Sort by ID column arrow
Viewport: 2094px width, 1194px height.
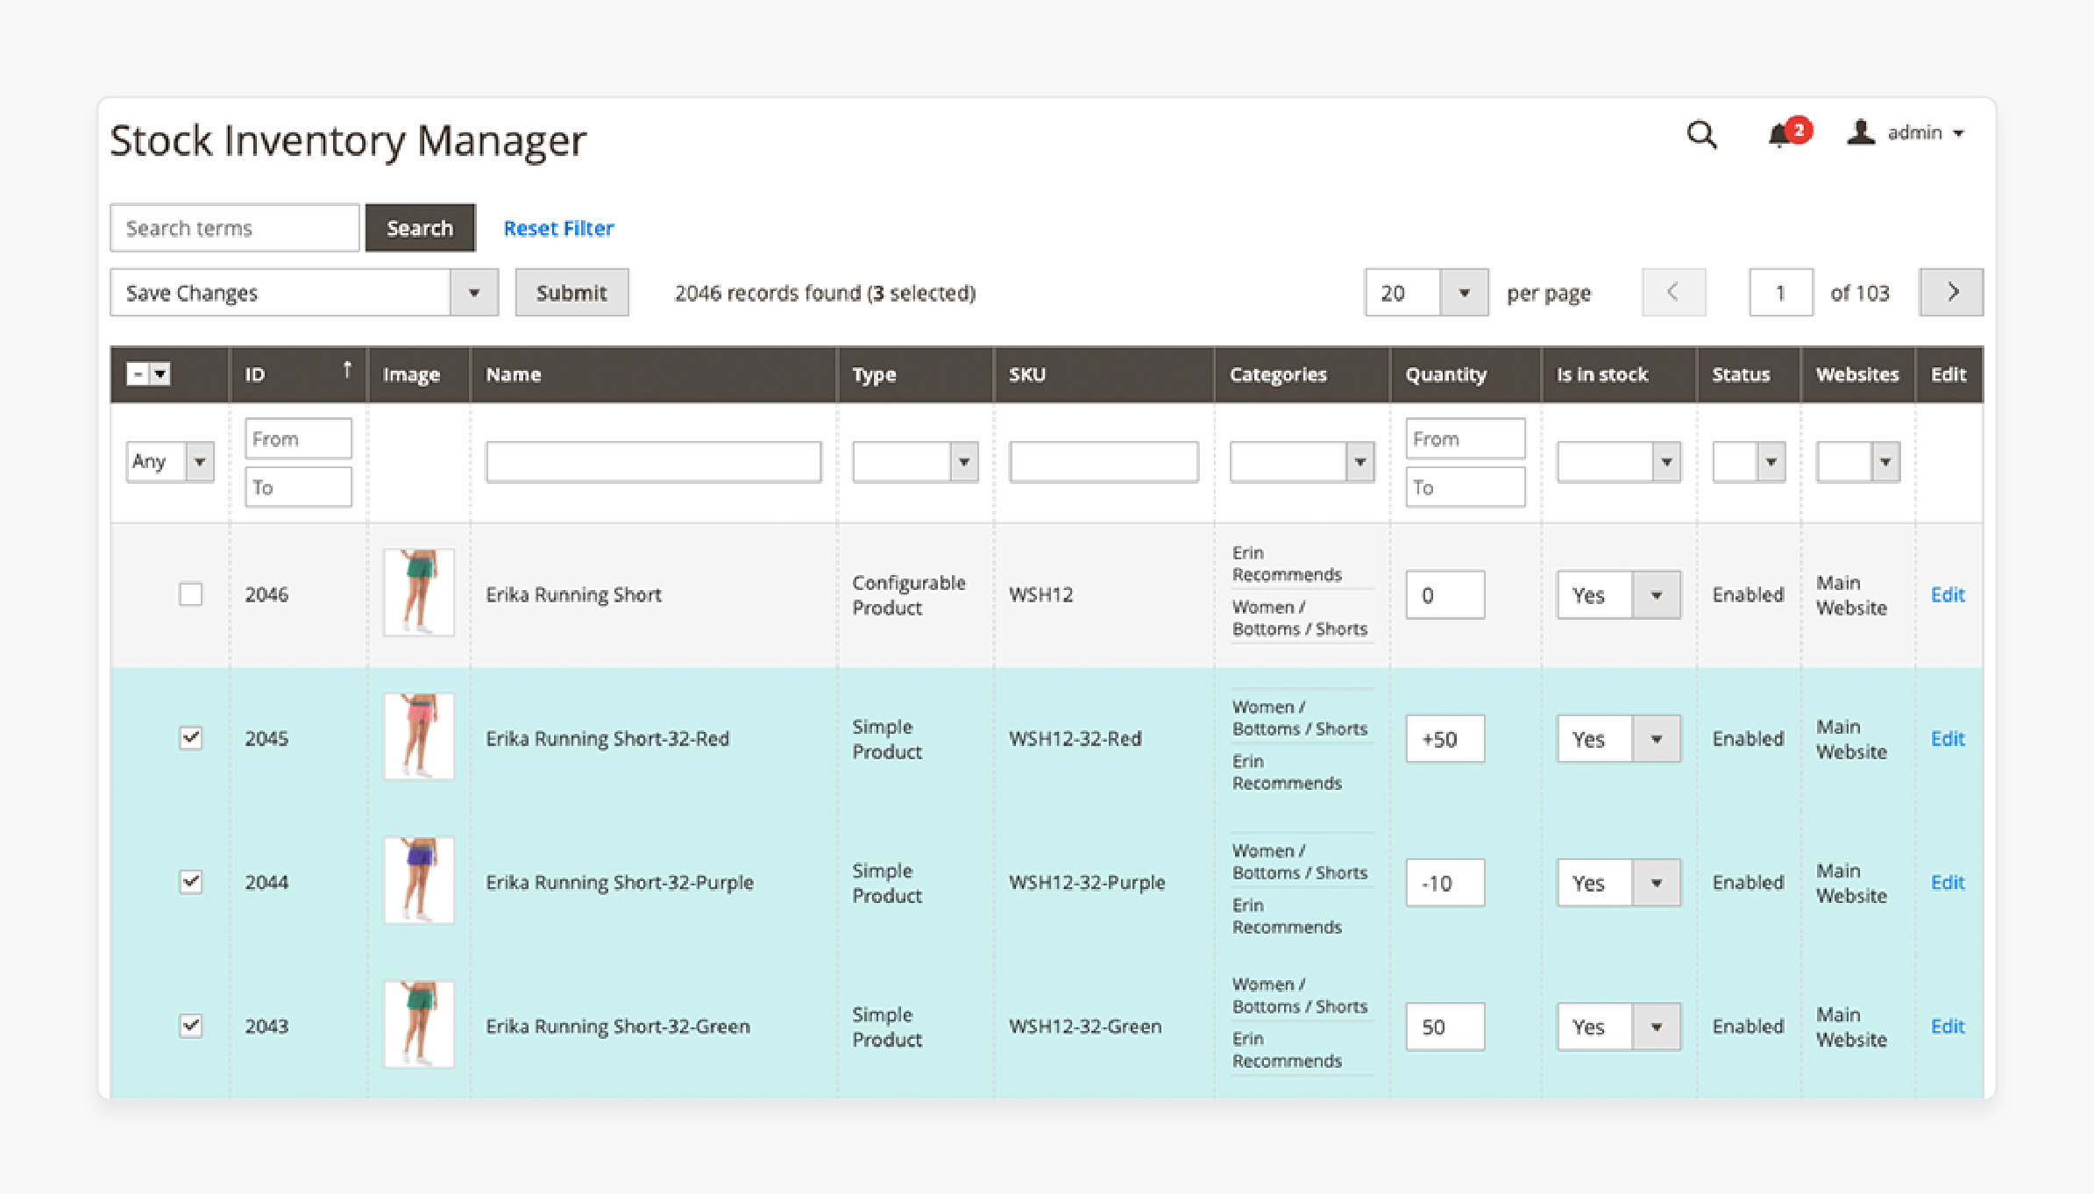pos(347,370)
